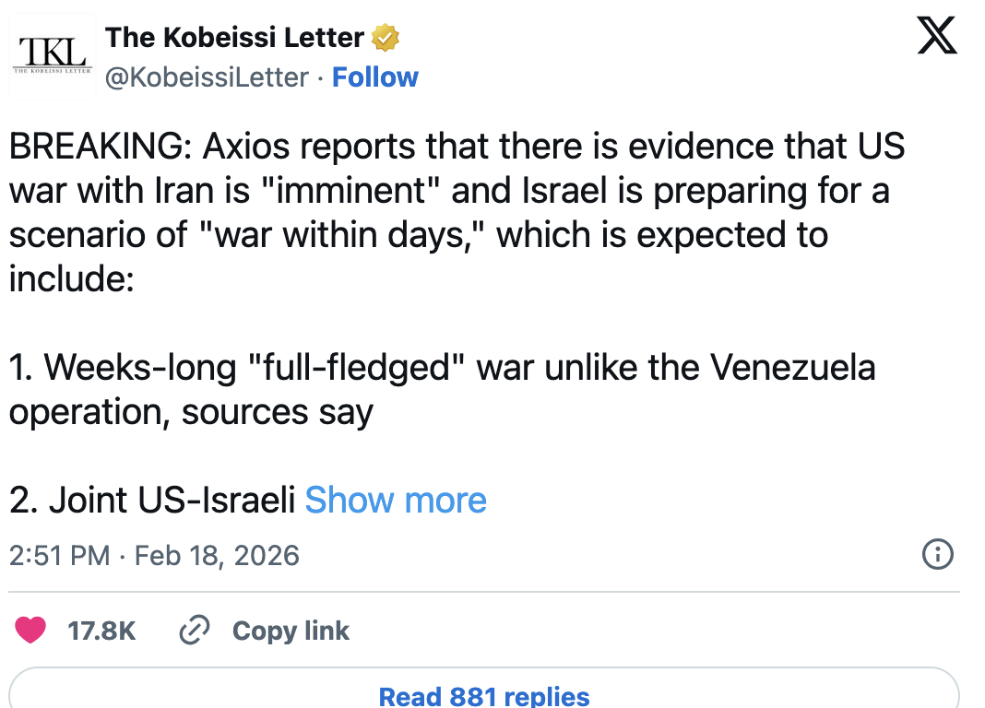This screenshot has height=708, width=985.
Task: Click the 17.8K likes count
Action: [101, 631]
